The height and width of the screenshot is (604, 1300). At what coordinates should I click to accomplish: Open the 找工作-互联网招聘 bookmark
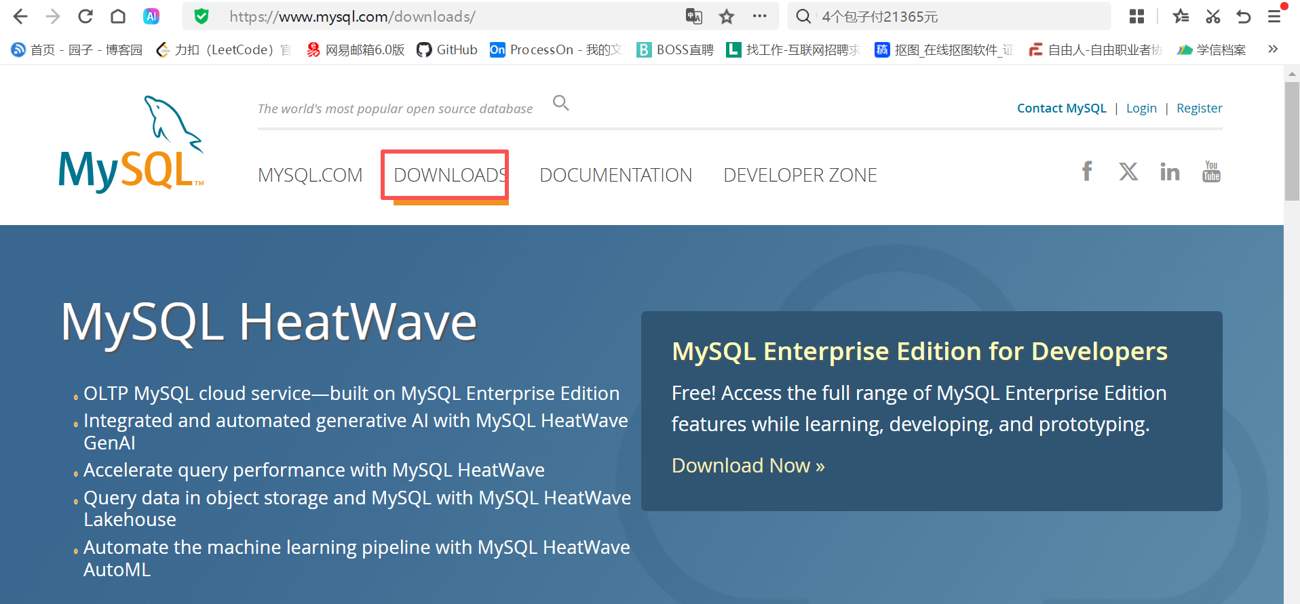(793, 49)
